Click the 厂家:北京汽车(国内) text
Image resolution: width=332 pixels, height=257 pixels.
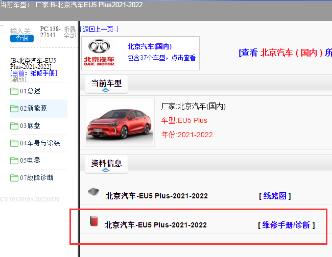[193, 106]
